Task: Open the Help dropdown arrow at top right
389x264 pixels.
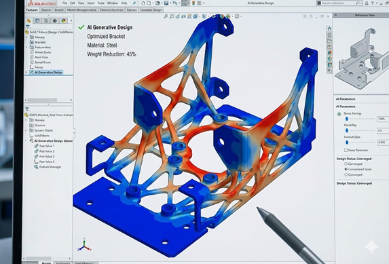Action: coord(377,3)
